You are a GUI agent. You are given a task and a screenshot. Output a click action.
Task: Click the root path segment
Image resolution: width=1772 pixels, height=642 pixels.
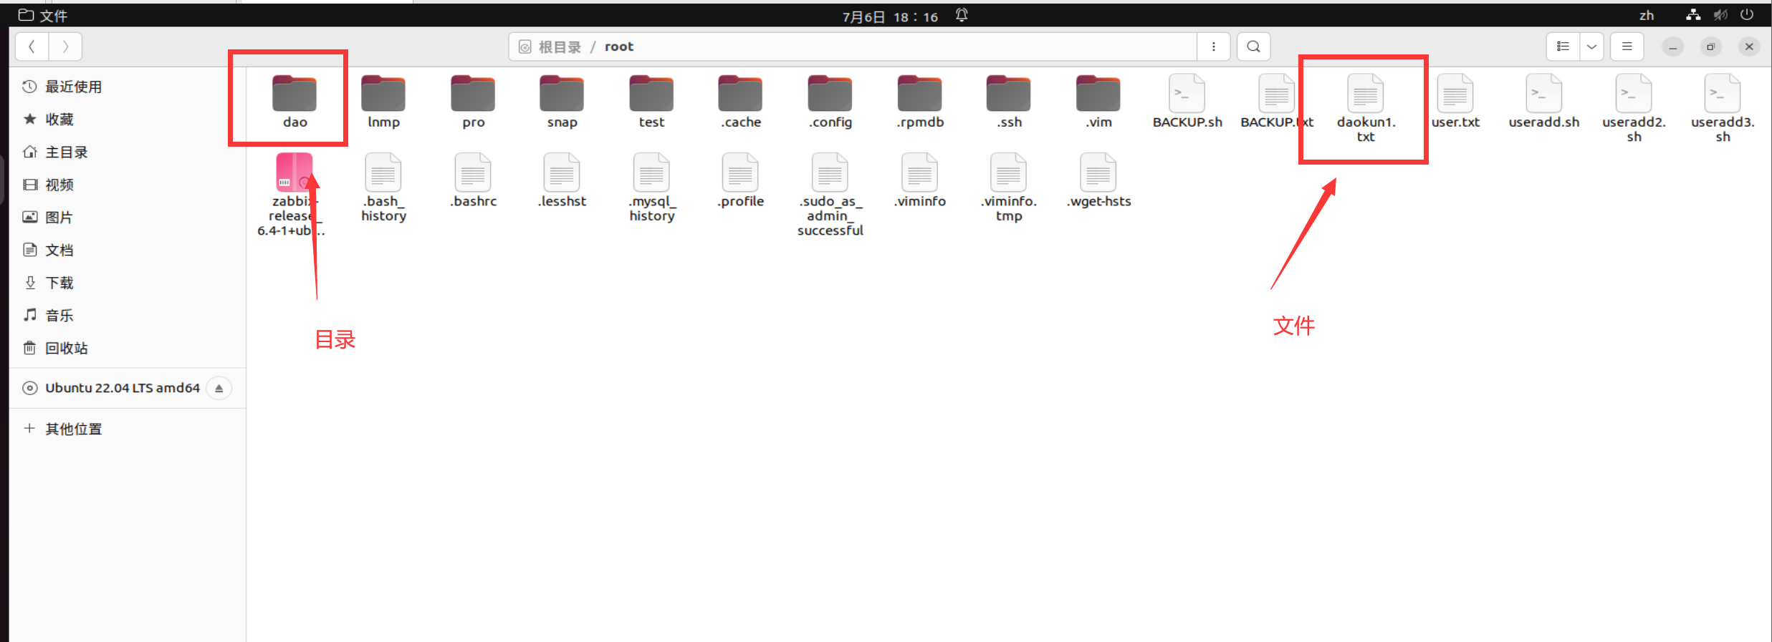click(x=619, y=47)
